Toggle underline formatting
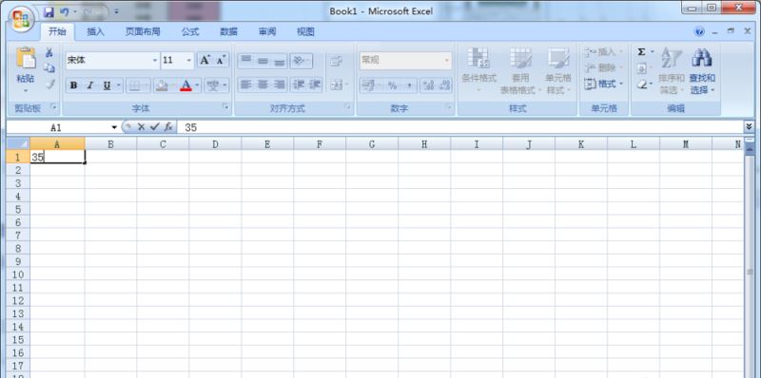The width and height of the screenshot is (761, 378). point(107,85)
